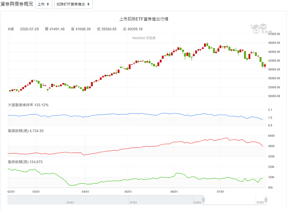Click selected window of range navigator
This screenshot has width=287, height=210.
(235, 200)
